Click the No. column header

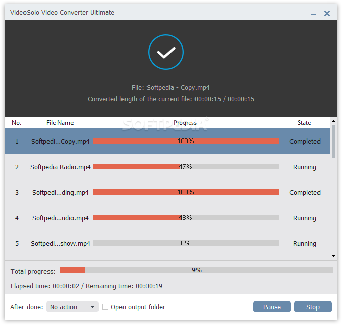click(17, 123)
